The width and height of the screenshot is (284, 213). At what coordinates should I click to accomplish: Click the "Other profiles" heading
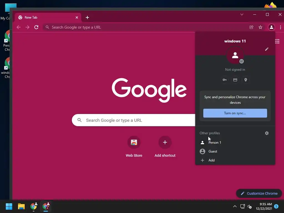210,133
